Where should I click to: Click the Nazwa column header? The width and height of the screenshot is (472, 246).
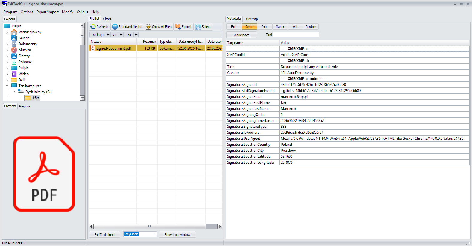point(113,42)
